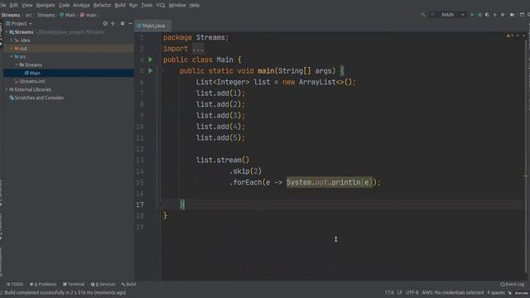Switch to the Main.java editor tab
Image resolution: width=530 pixels, height=298 pixels.
point(153,26)
